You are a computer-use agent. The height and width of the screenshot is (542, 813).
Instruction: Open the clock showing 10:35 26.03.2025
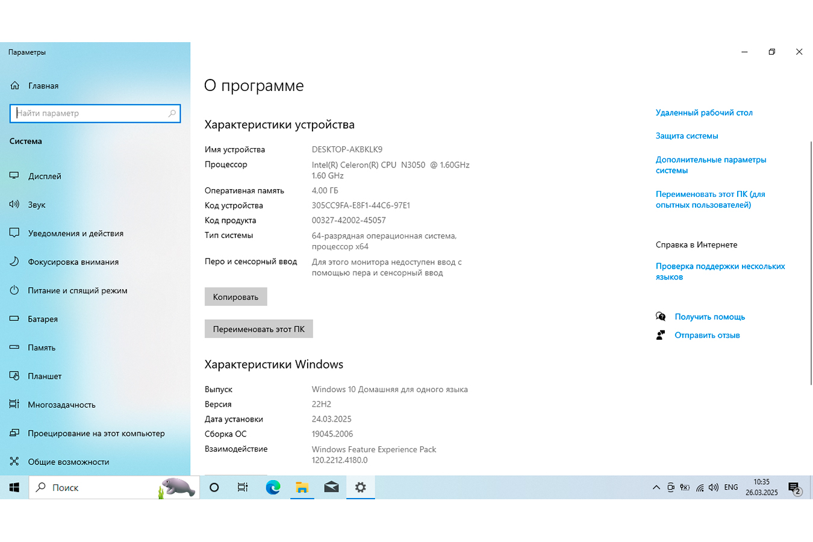point(761,487)
